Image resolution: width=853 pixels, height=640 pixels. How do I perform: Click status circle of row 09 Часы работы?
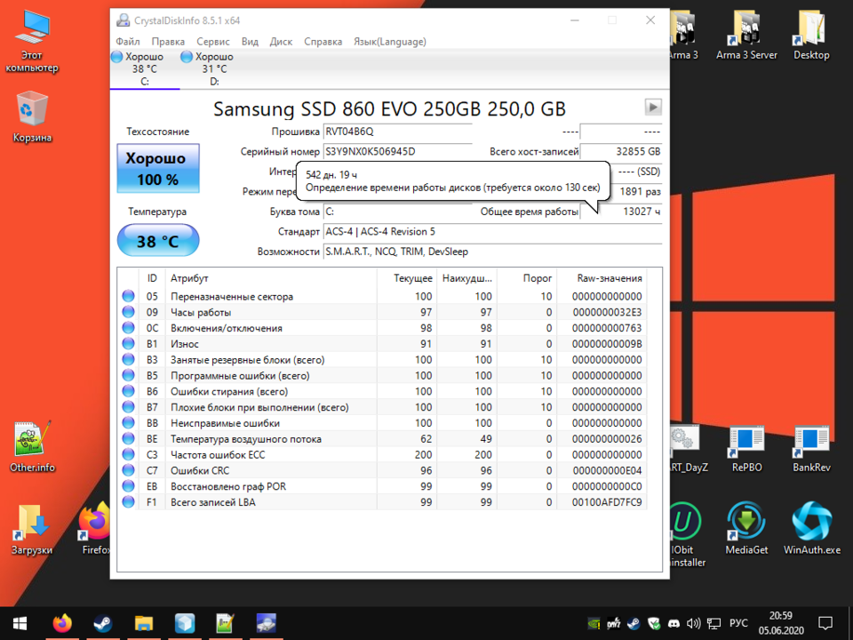coord(128,312)
